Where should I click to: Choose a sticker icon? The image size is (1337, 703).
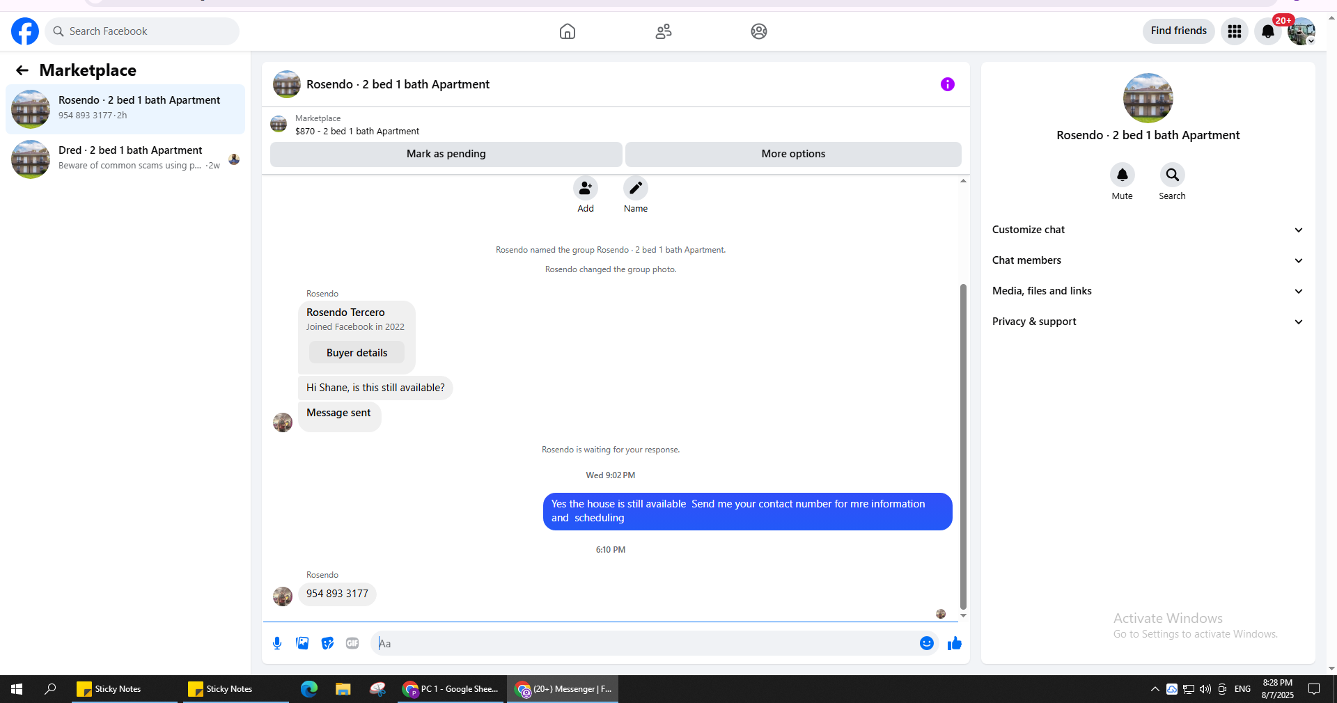[327, 643]
